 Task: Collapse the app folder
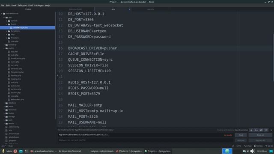(4, 18)
